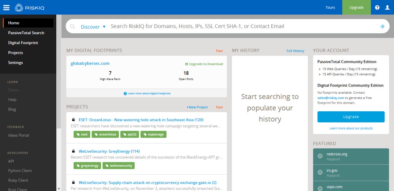Click the RiskIQ logo
Screen dimensions: 394x191
coord(30,8)
